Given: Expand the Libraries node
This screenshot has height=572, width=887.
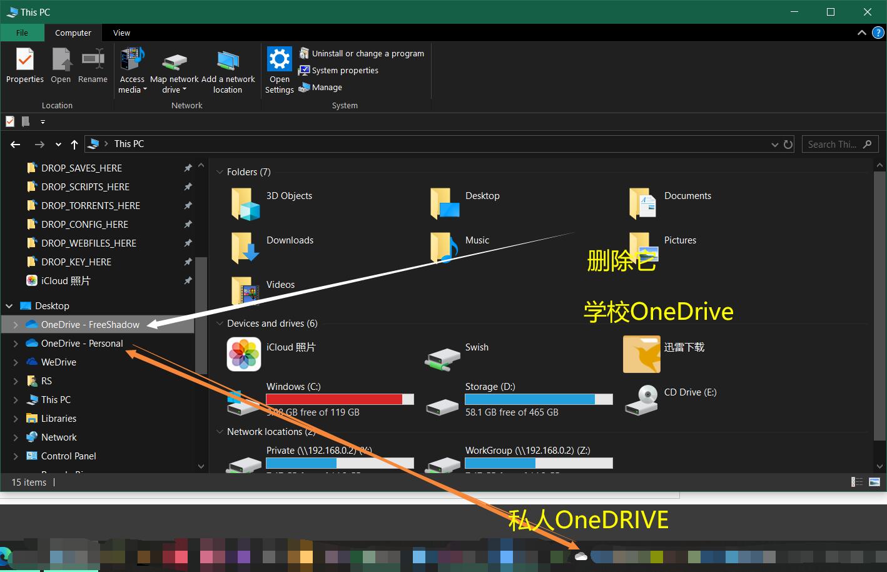Looking at the screenshot, I should tap(16, 419).
